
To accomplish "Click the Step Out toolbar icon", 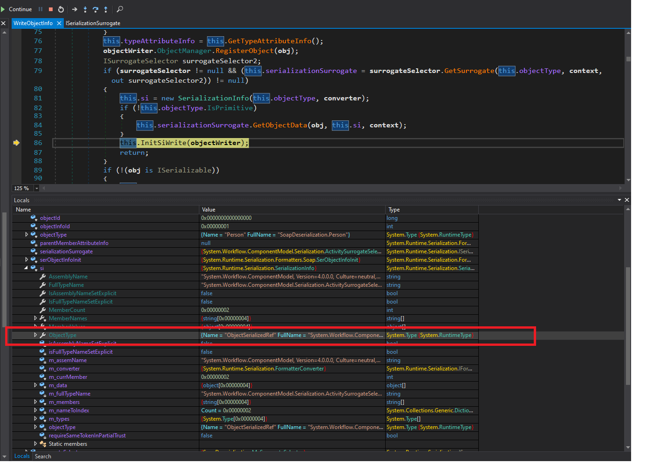I will tap(106, 9).
